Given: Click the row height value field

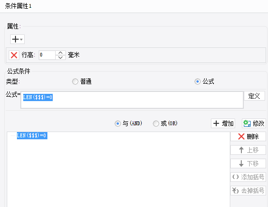Looking at the screenshot, I should [x=47, y=55].
